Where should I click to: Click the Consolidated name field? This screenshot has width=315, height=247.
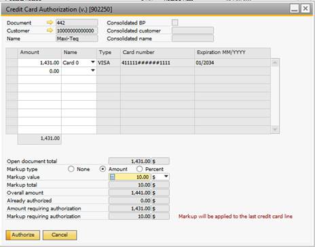click(193, 39)
